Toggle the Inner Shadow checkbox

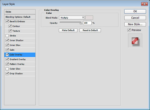coord(7,40)
